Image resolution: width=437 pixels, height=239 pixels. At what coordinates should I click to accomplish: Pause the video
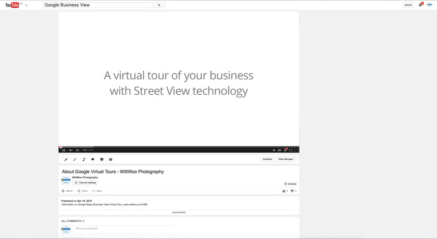point(64,150)
